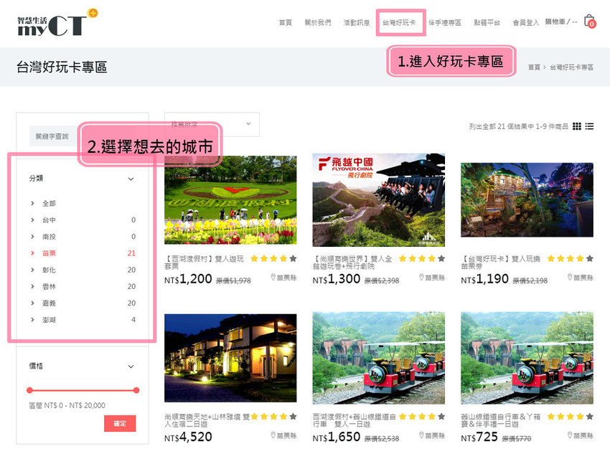Open the shopping cart icon
This screenshot has width=610, height=449.
coord(588,22)
